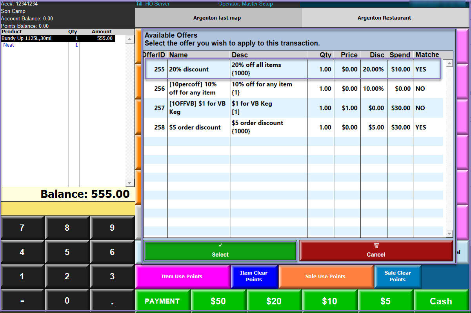Click the red Cancel button with trash icon

376,251
